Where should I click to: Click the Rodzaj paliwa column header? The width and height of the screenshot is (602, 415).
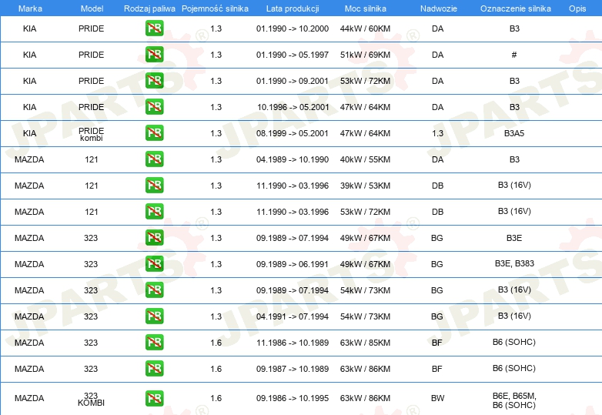[149, 8]
